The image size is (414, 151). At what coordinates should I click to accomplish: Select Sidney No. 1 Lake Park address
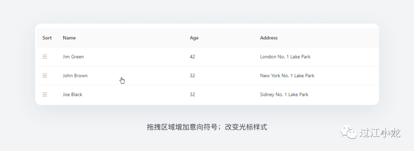click(284, 94)
